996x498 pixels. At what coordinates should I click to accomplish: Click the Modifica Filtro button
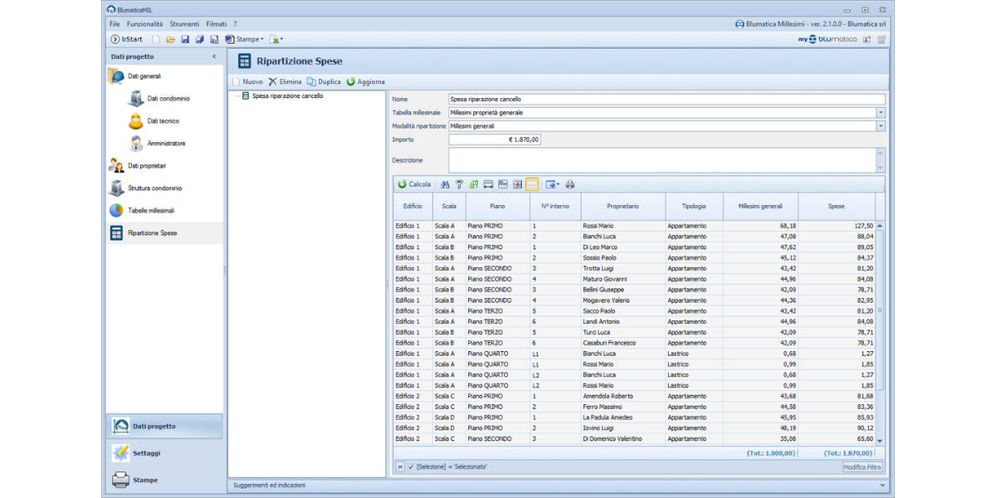coord(863,467)
